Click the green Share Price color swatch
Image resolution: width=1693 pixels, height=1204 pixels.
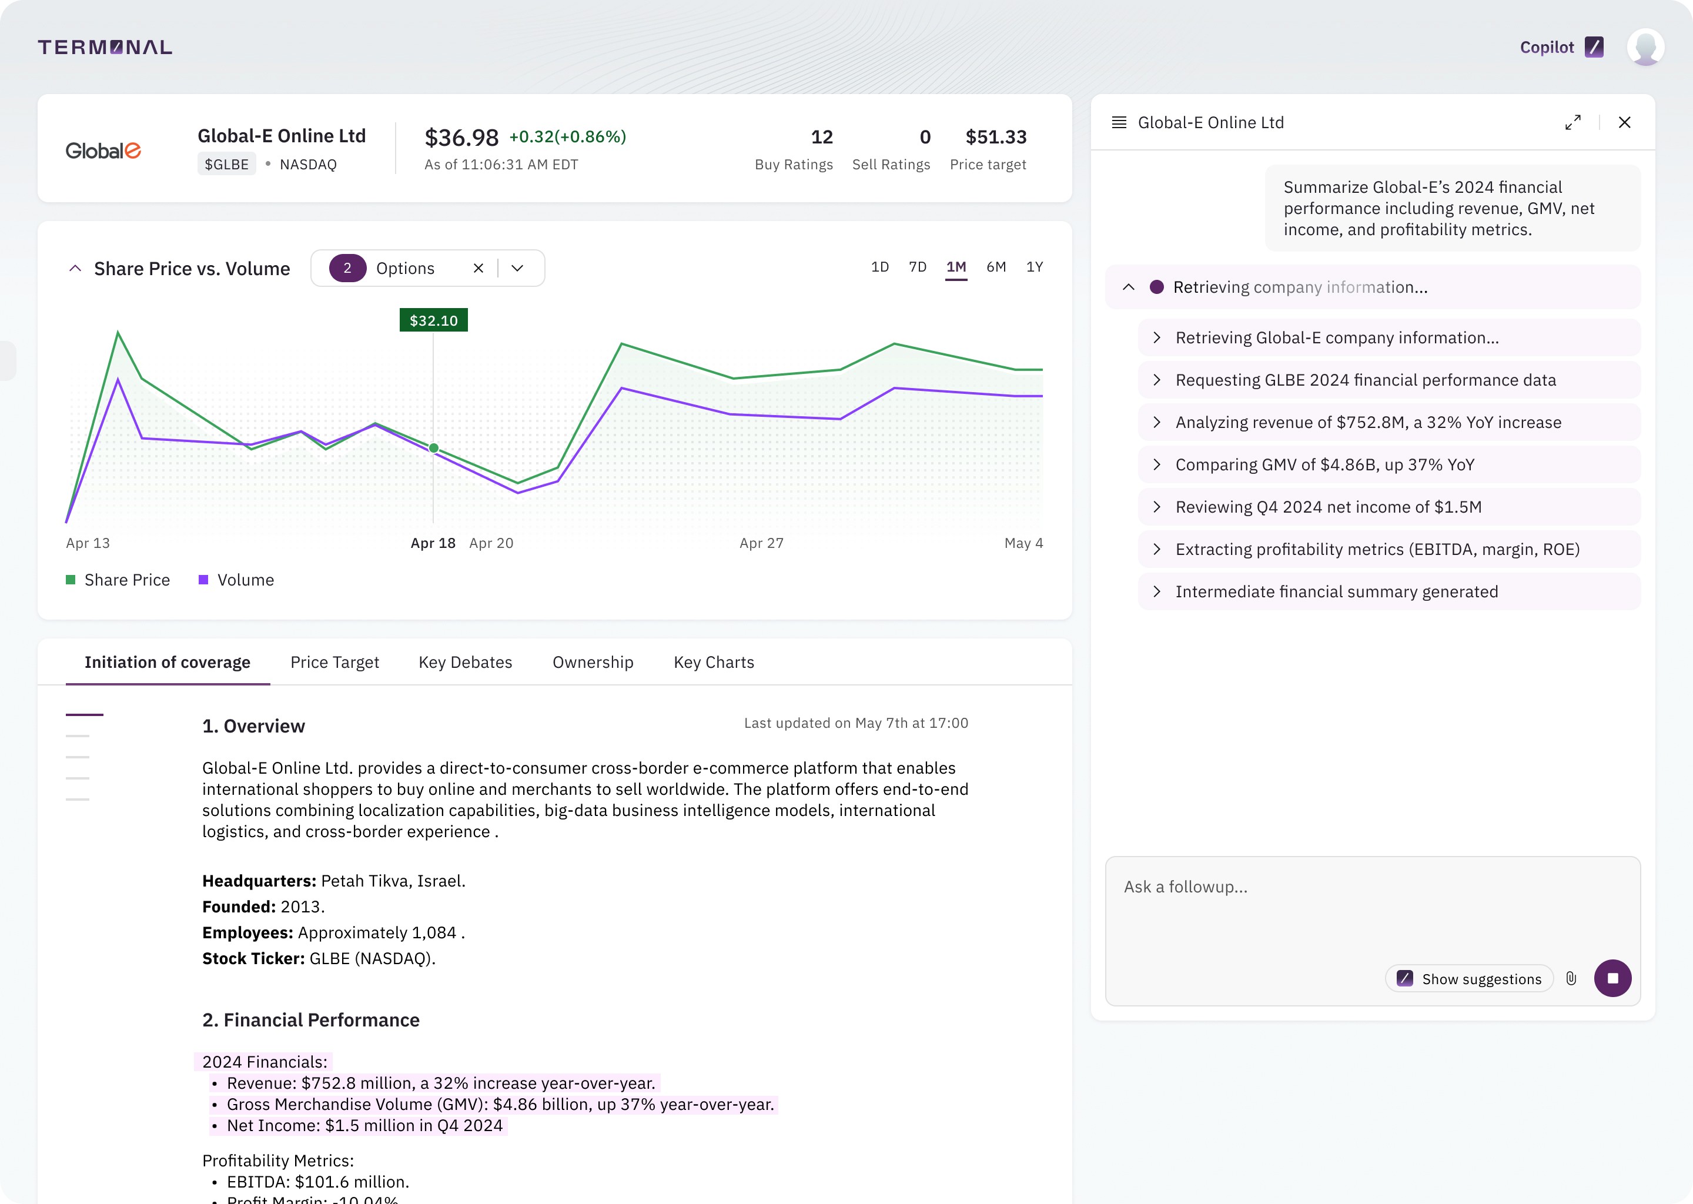[x=71, y=579]
